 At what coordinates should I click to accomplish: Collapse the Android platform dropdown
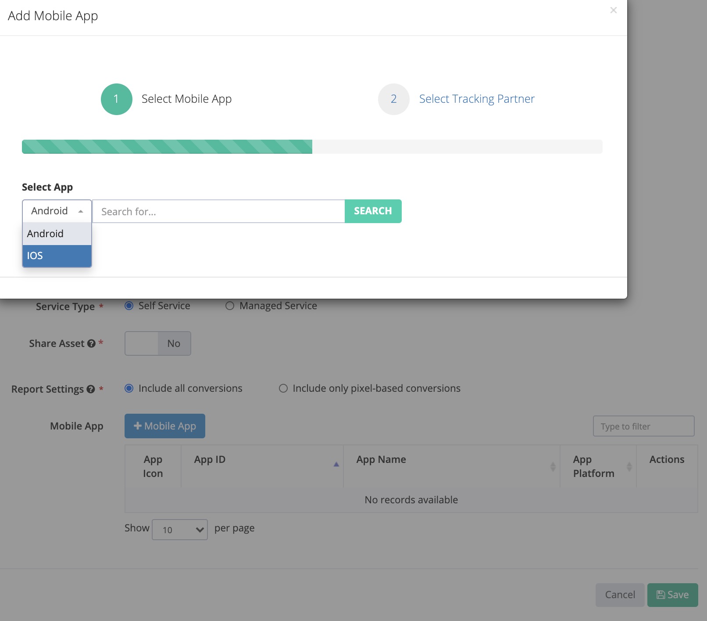point(57,211)
